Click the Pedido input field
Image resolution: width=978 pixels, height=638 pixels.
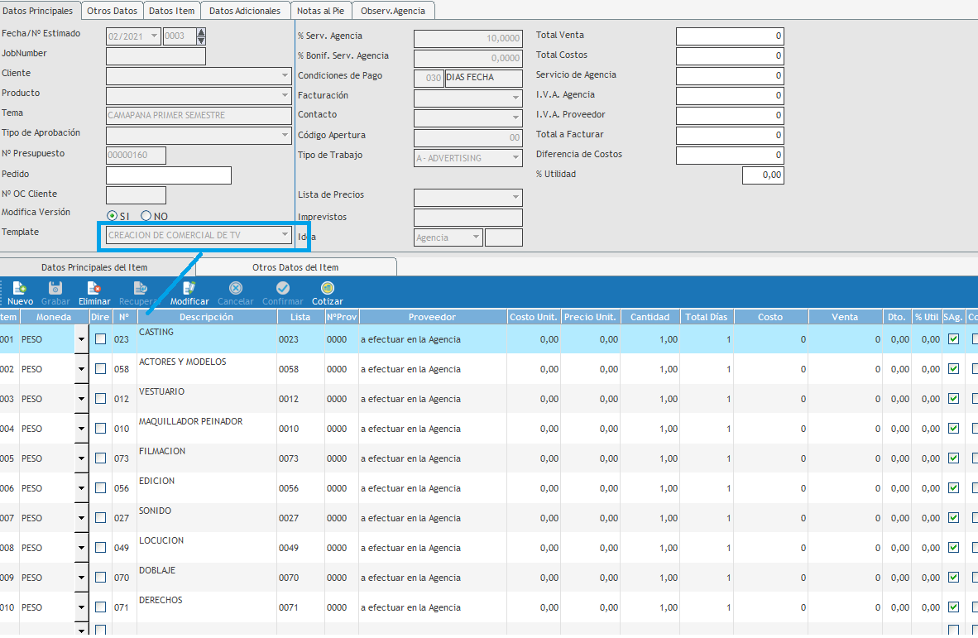(x=169, y=175)
